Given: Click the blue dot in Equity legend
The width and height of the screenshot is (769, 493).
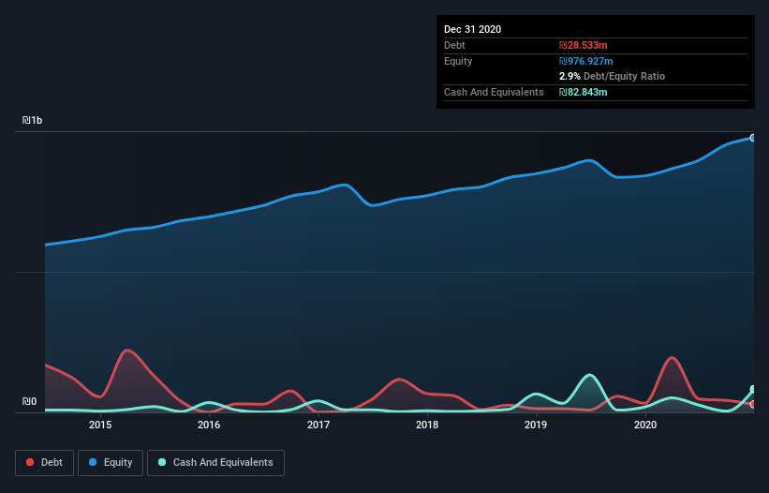Looking at the screenshot, I should pos(93,462).
